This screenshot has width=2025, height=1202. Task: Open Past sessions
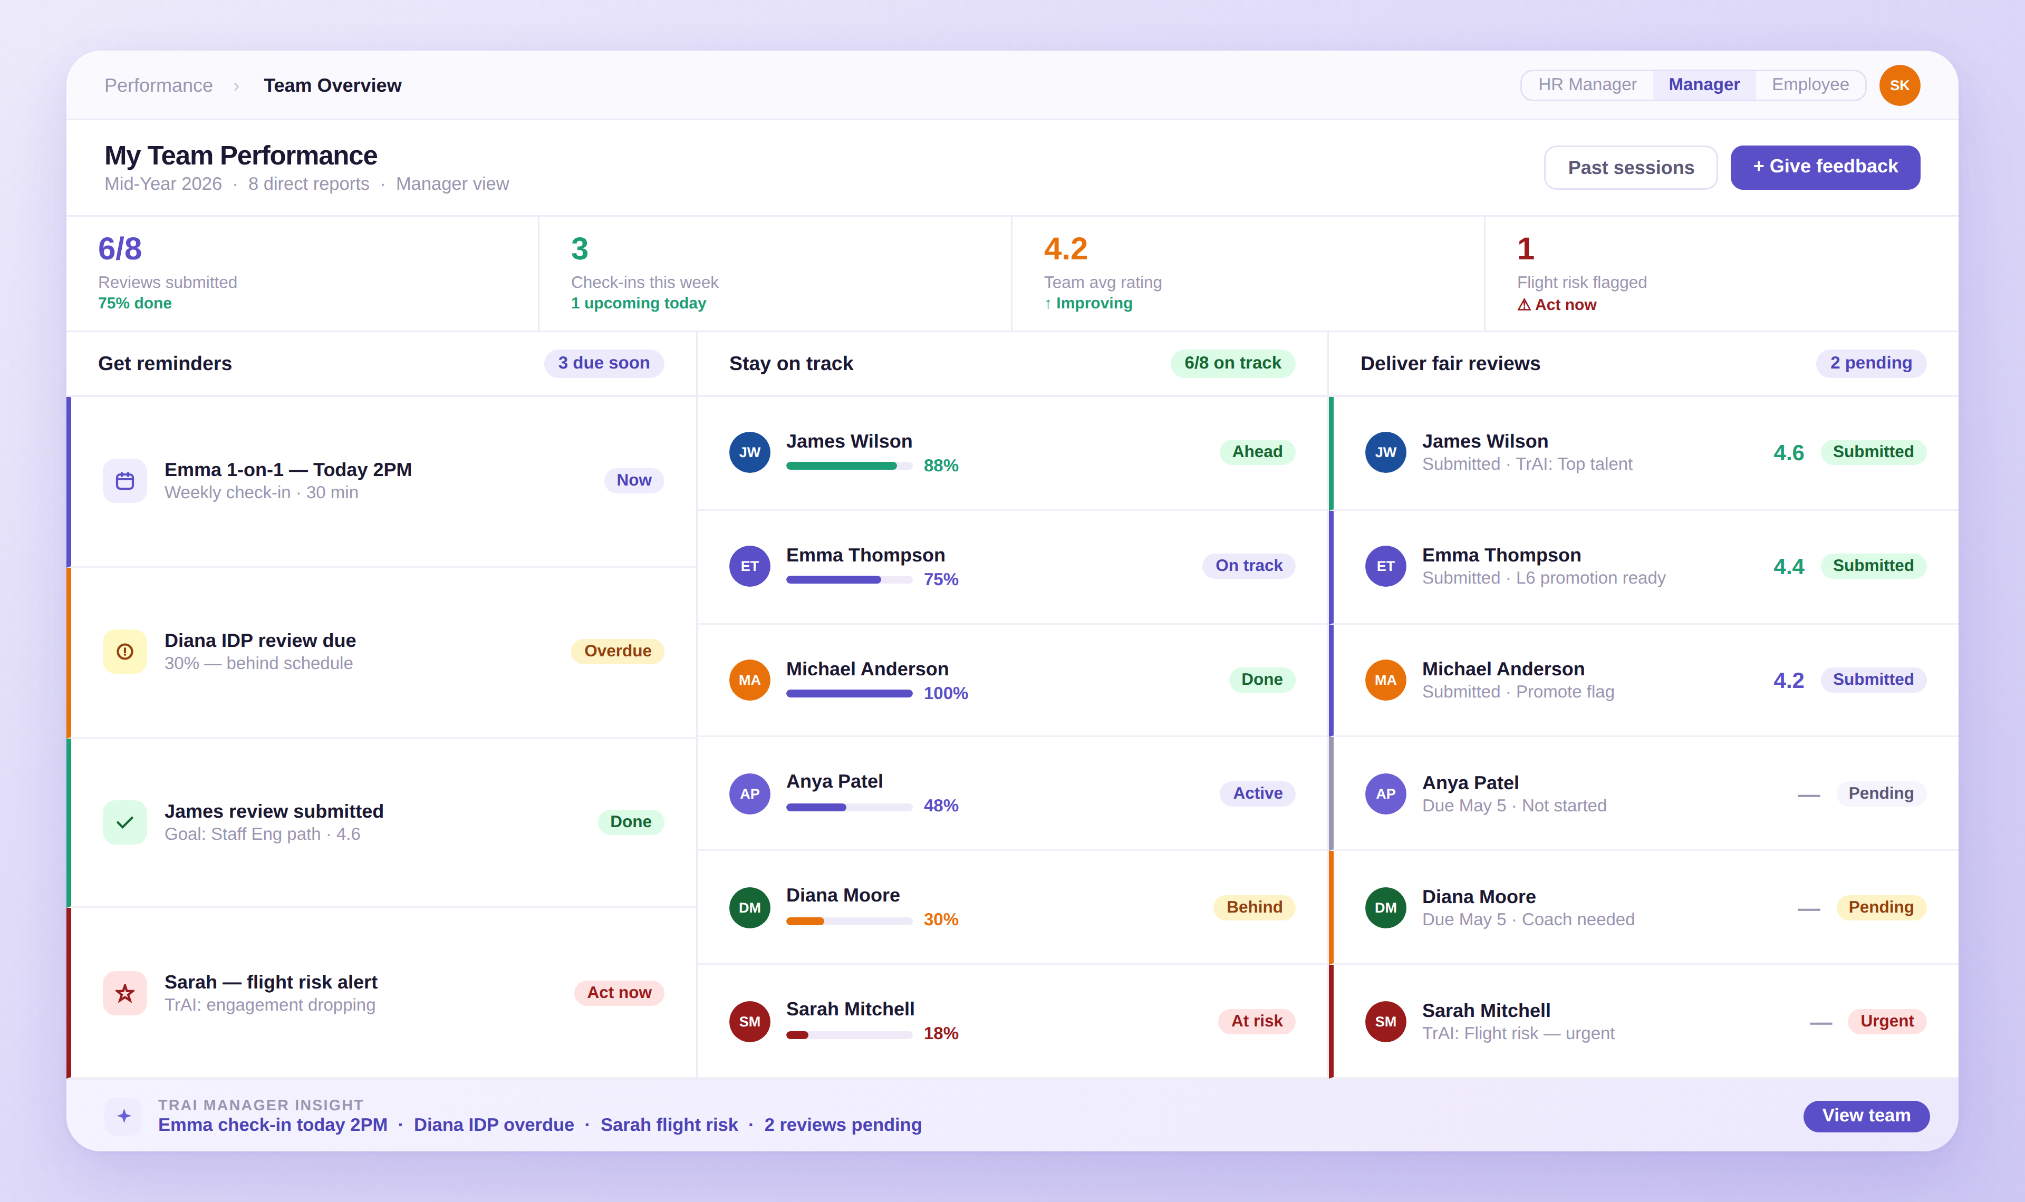(1631, 167)
